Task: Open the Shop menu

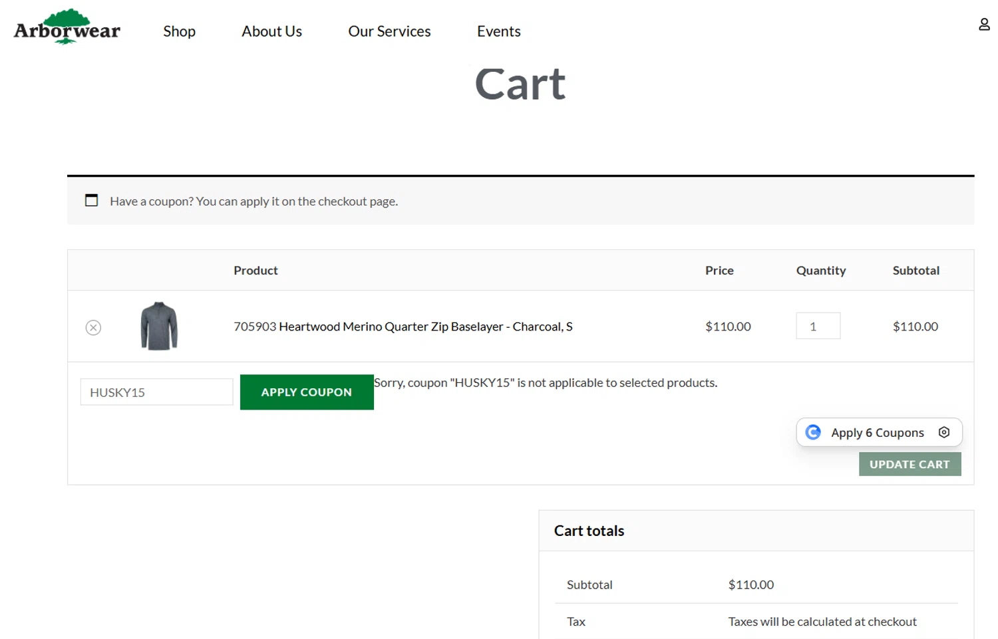Action: click(179, 31)
